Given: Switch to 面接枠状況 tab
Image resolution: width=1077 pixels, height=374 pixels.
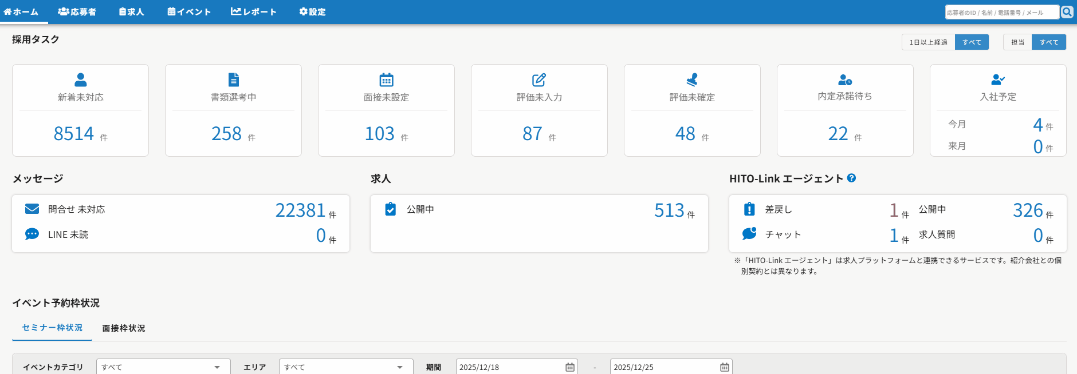Looking at the screenshot, I should tap(124, 328).
